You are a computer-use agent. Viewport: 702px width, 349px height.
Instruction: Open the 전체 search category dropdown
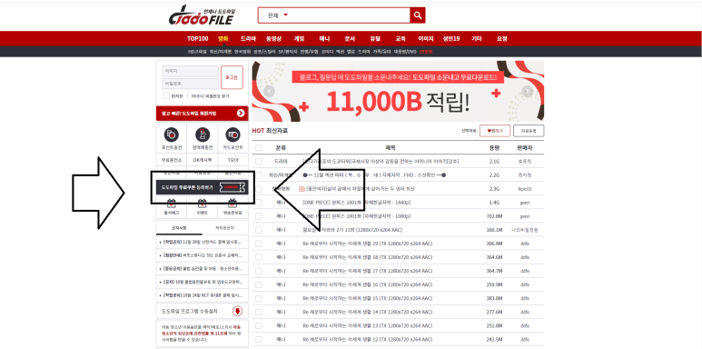click(x=278, y=15)
